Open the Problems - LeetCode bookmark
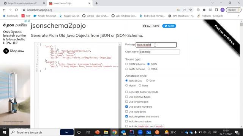243x136 pixels. pyautogui.click(x=210, y=16)
